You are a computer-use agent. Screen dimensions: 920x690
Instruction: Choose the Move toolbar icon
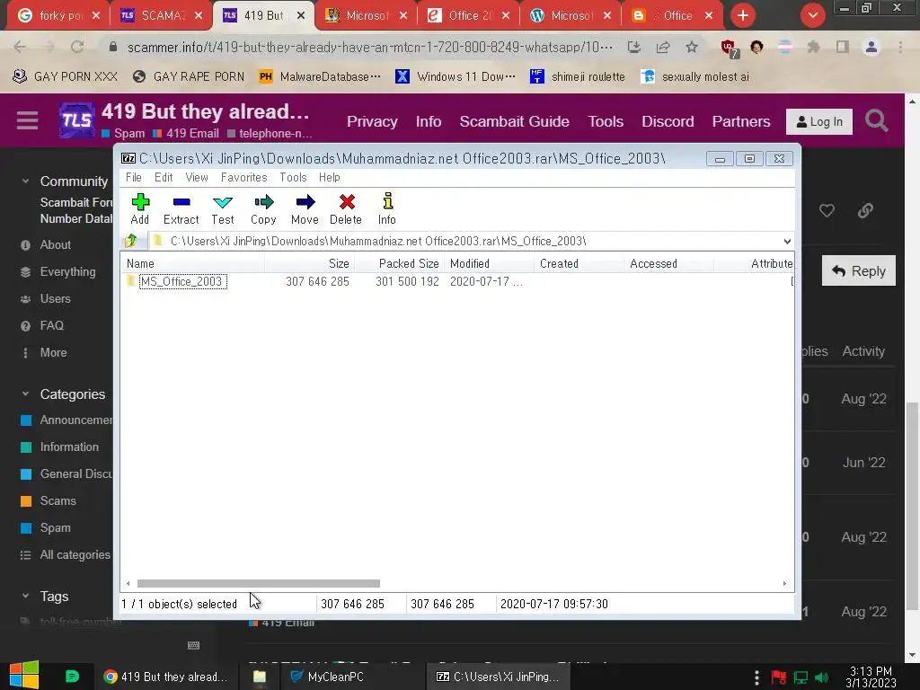click(x=305, y=209)
